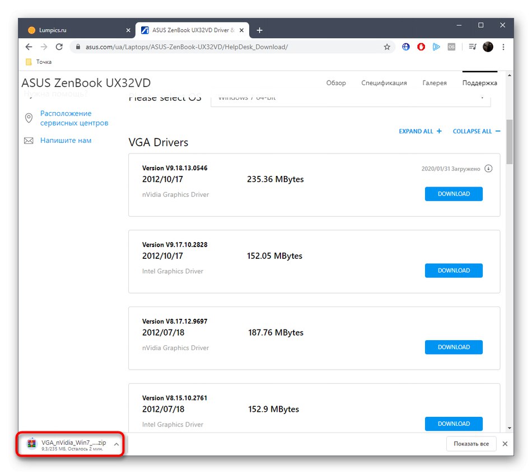
Task: Expand the VGA_nVidia_Win7 download options chevron
Action: tap(116, 443)
